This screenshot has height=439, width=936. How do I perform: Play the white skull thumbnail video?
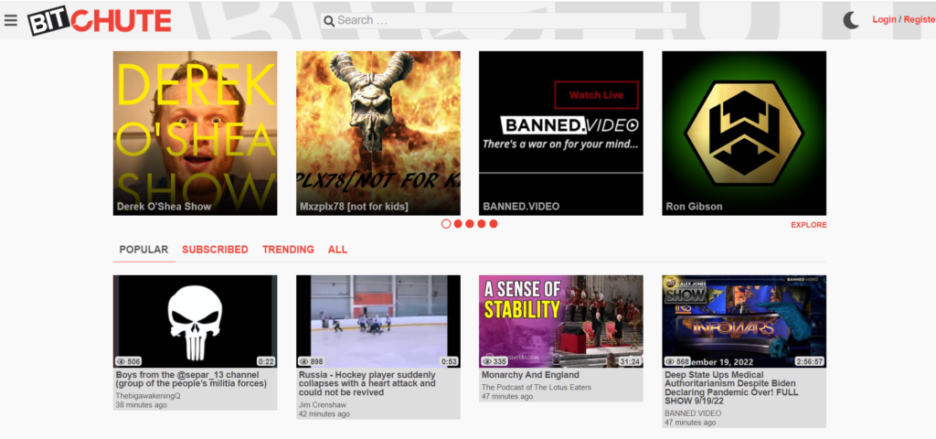click(x=195, y=321)
